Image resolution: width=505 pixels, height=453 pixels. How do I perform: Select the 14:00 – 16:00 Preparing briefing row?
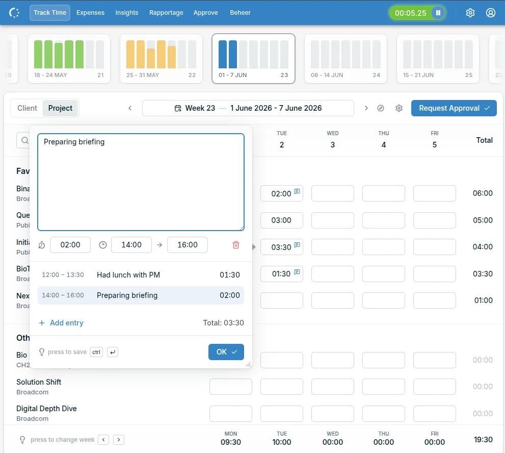pos(141,295)
